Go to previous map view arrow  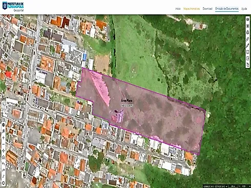pyautogui.click(x=3, y=163)
